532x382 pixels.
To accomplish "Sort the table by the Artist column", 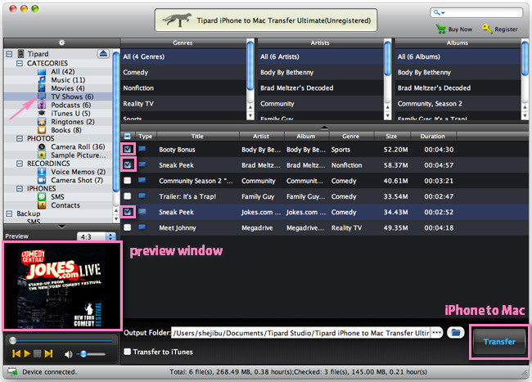I will pyautogui.click(x=261, y=137).
